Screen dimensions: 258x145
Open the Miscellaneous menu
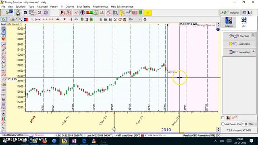[100, 6]
